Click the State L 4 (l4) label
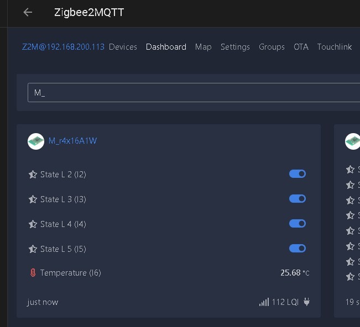The image size is (360, 327). (63, 224)
